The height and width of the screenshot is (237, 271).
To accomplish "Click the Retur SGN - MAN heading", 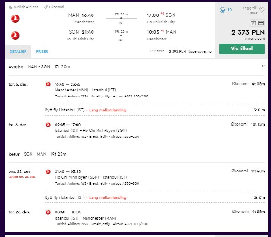I will click(x=37, y=154).
